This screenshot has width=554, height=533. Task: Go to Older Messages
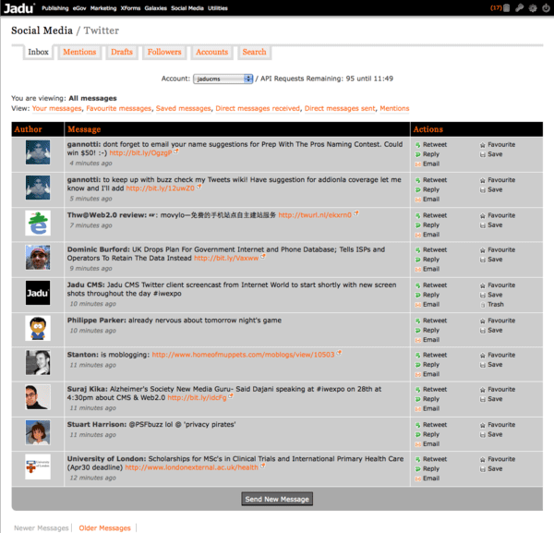pos(104,528)
